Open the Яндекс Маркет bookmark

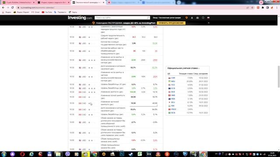pos(21,12)
